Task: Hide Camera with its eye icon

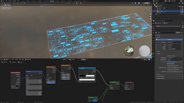Action: point(181,8)
